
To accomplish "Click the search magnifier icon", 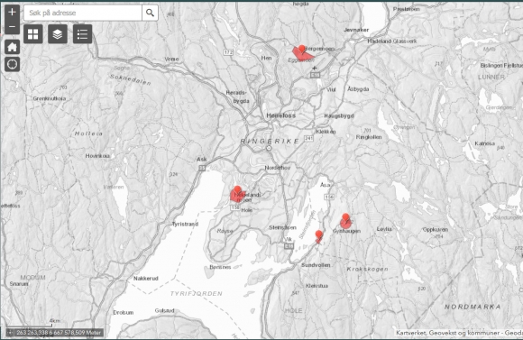I will [x=150, y=13].
